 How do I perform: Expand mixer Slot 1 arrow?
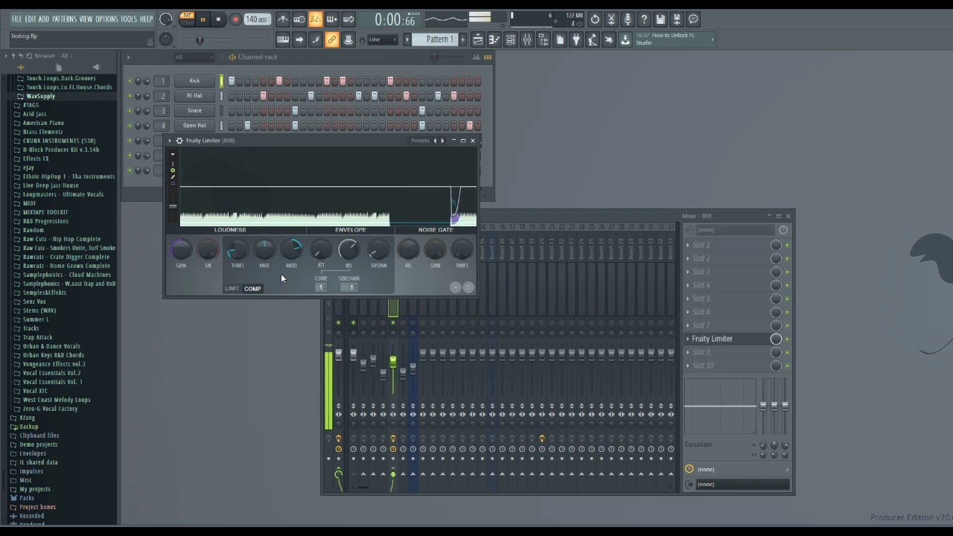(688, 245)
